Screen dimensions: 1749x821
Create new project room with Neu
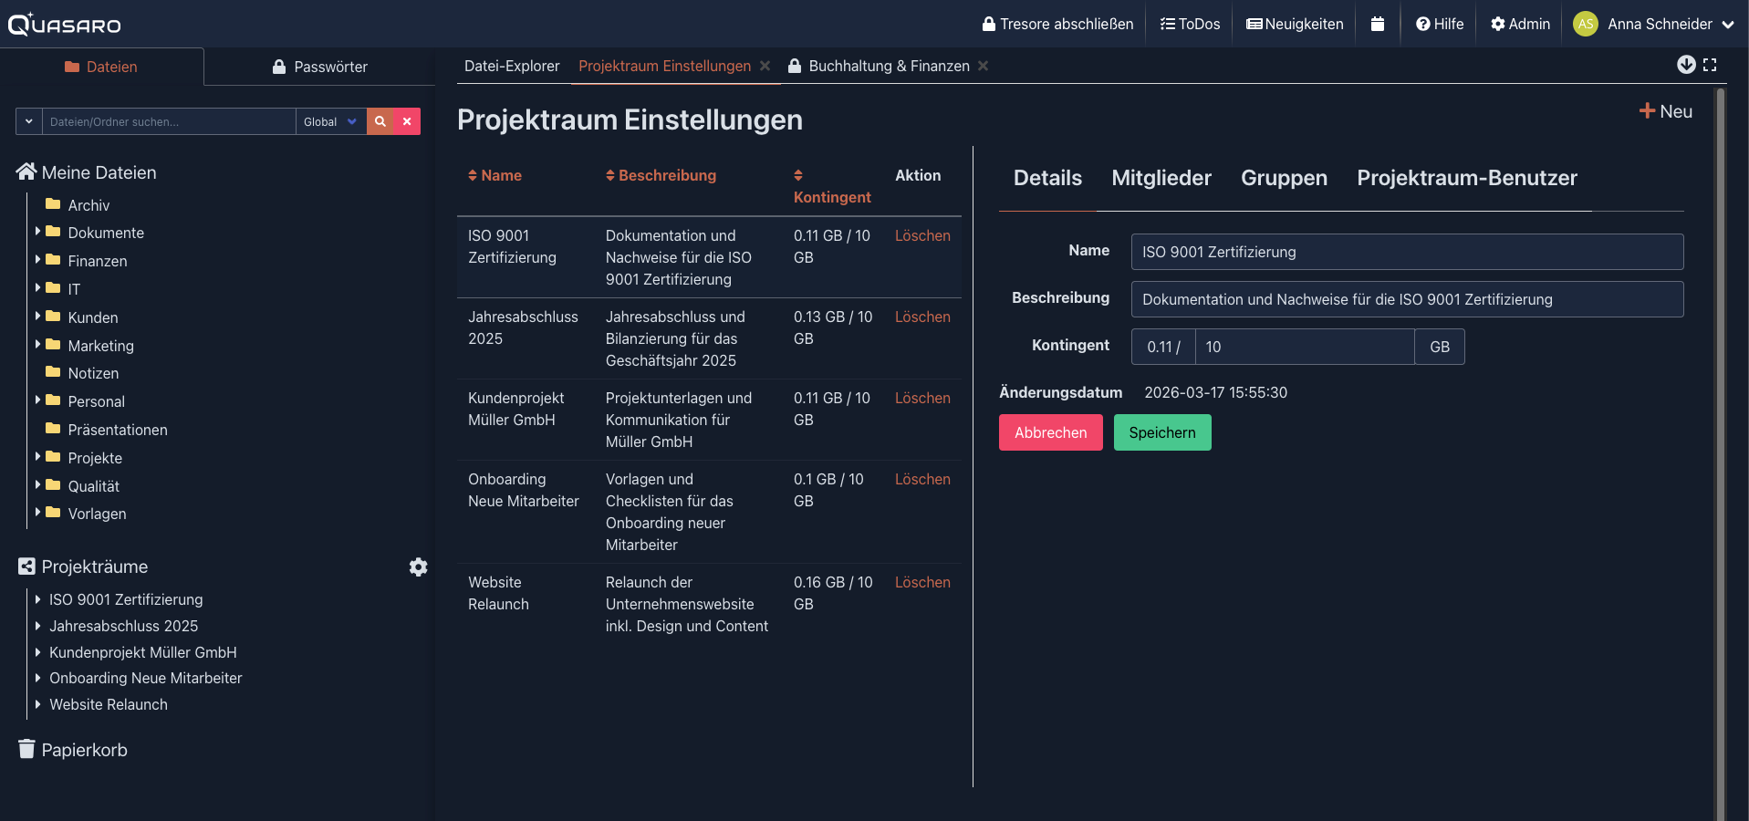pyautogui.click(x=1666, y=111)
